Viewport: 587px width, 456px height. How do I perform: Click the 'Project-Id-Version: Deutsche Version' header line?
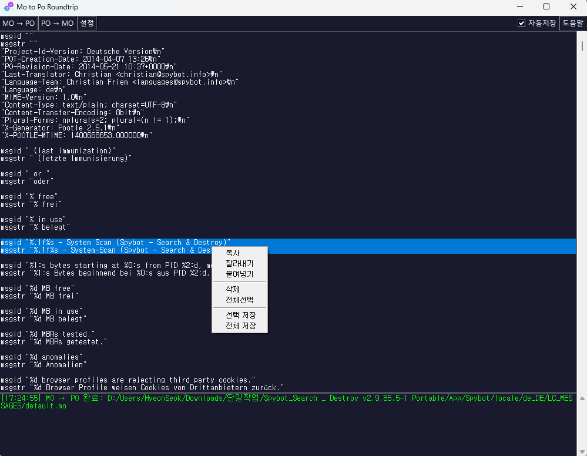[83, 52]
